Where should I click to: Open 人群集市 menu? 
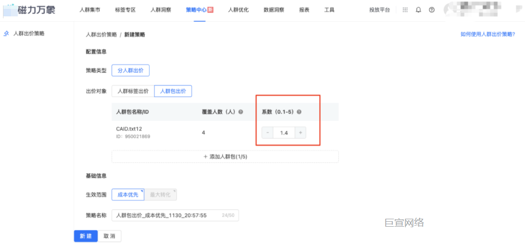[90, 10]
